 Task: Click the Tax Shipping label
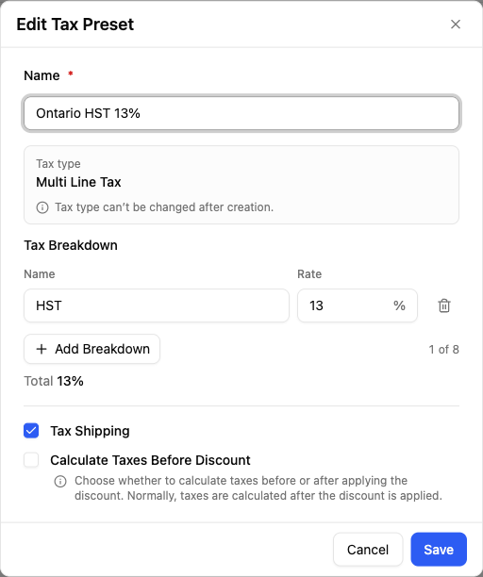(x=90, y=431)
